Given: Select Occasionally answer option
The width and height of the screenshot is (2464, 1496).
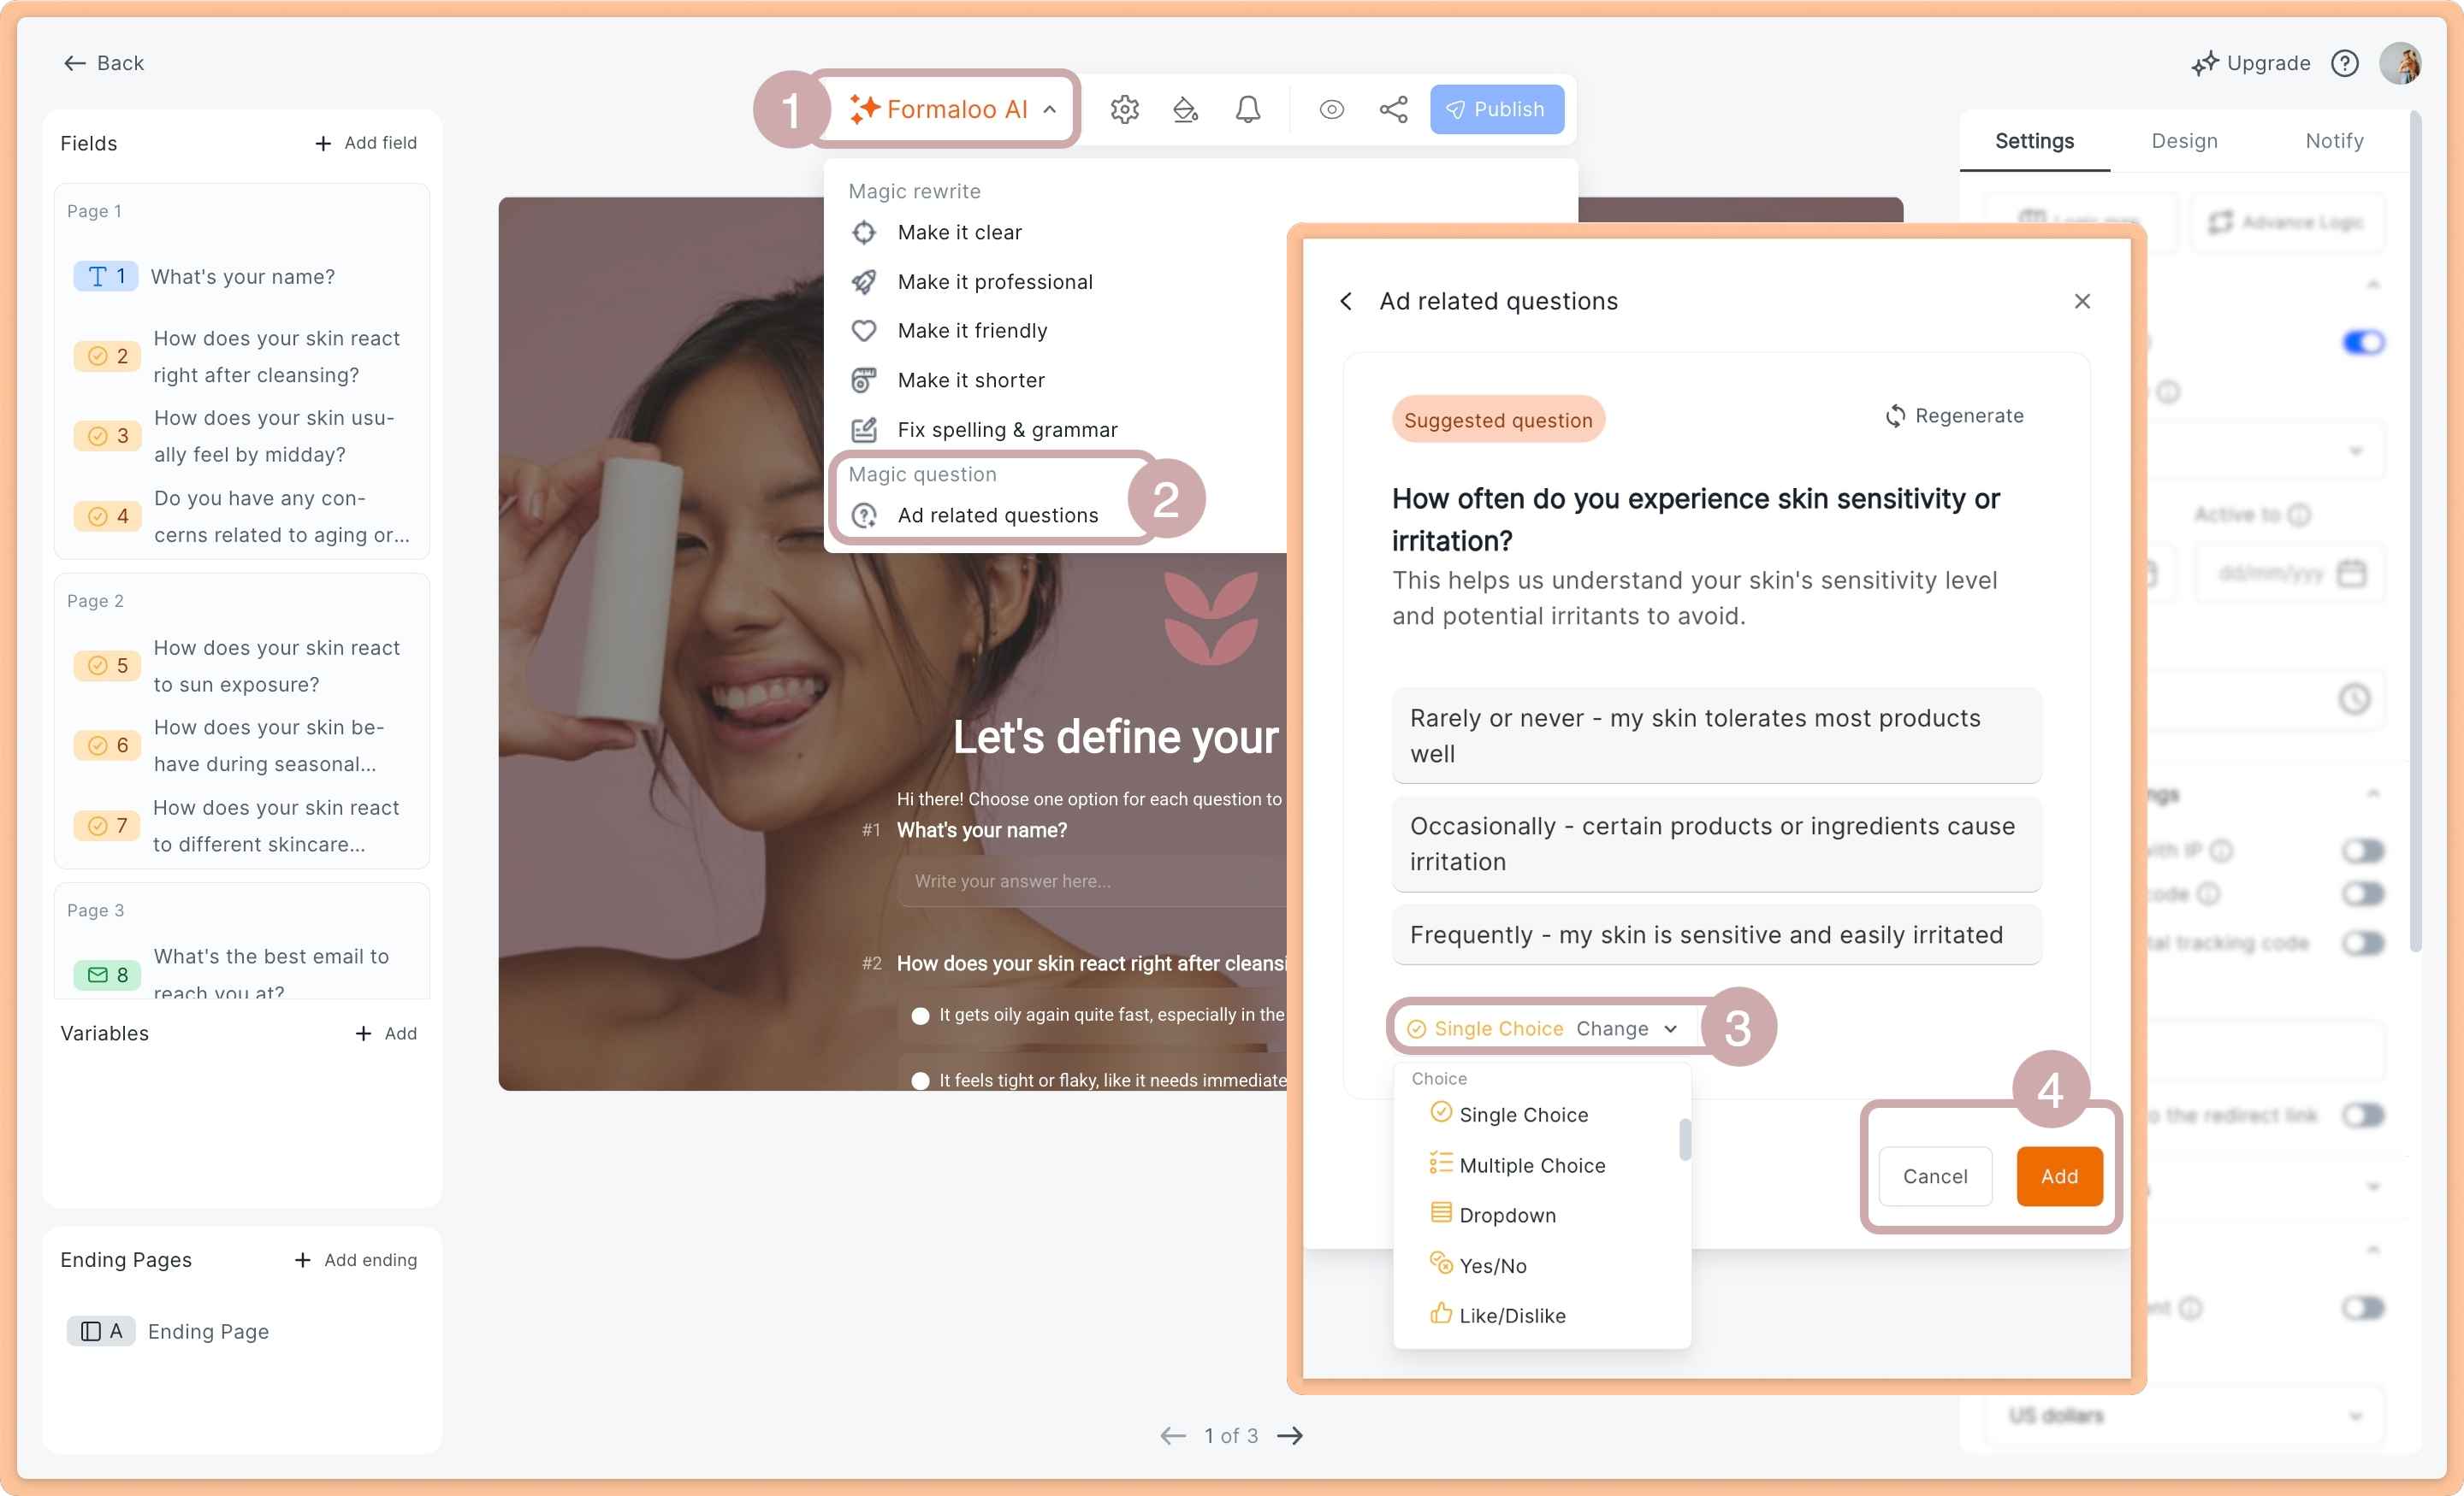Looking at the screenshot, I should click(x=1716, y=844).
